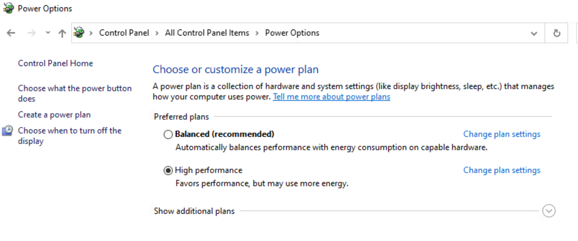Image resolution: width=578 pixels, height=241 pixels.
Task: Select the High performance radio button
Action: pos(168,170)
